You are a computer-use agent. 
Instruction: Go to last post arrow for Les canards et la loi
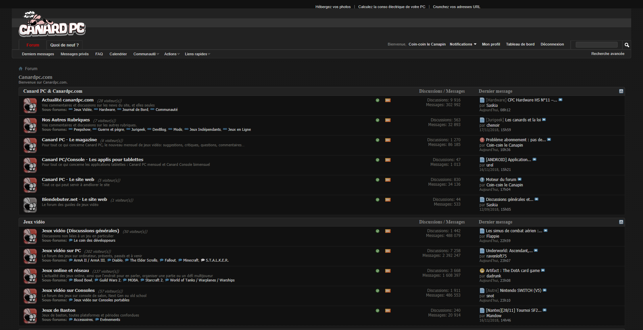coord(544,120)
